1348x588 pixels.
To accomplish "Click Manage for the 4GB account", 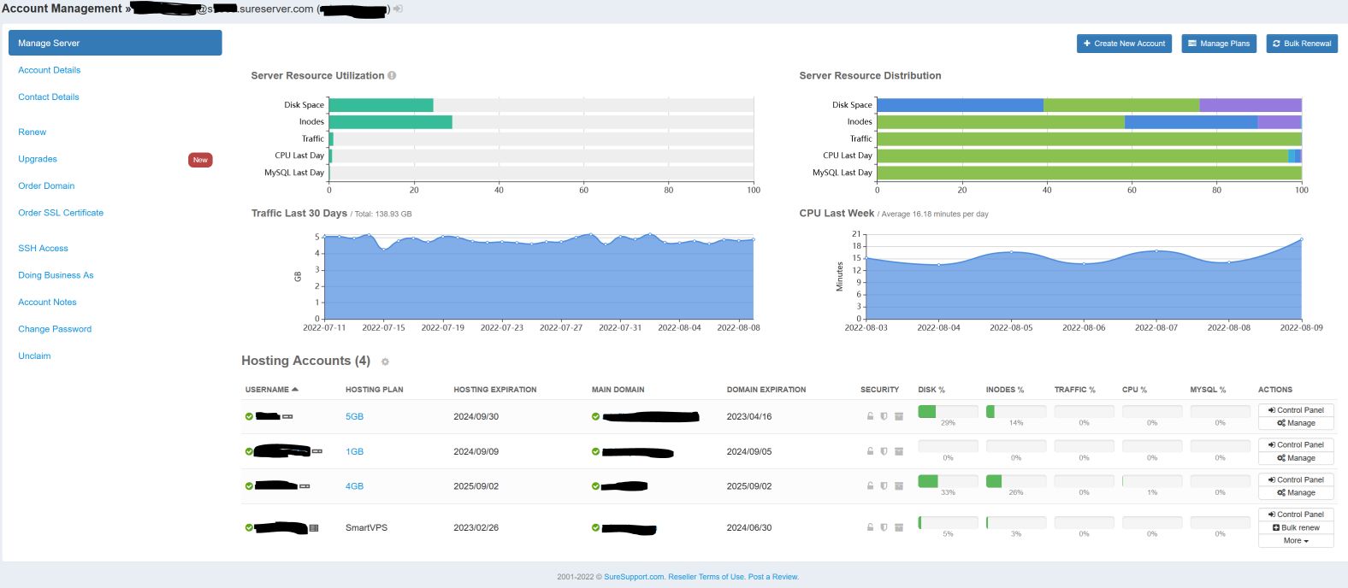I will tap(1296, 493).
